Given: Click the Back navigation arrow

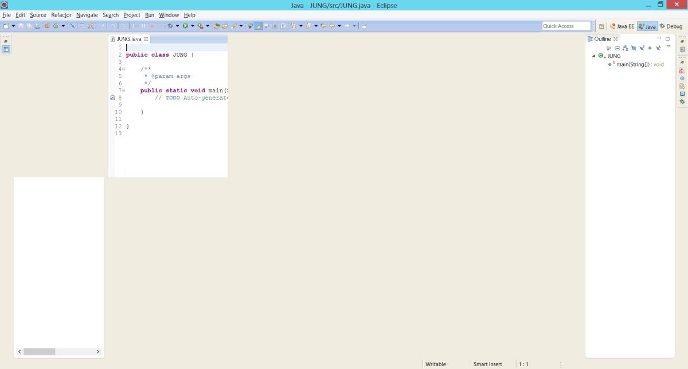Looking at the screenshot, I should tap(332, 26).
